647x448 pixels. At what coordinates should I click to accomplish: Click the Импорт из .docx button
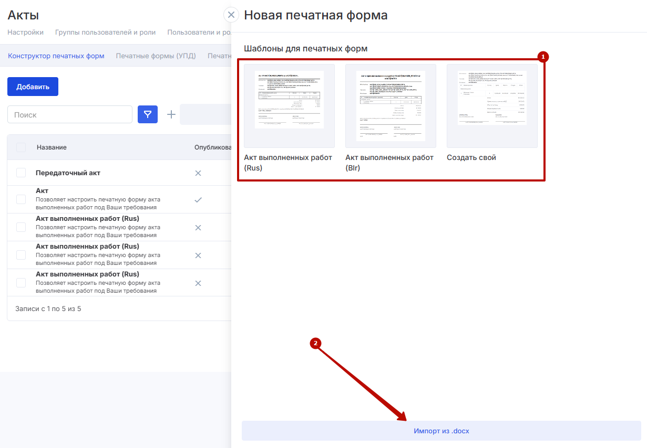tap(441, 431)
